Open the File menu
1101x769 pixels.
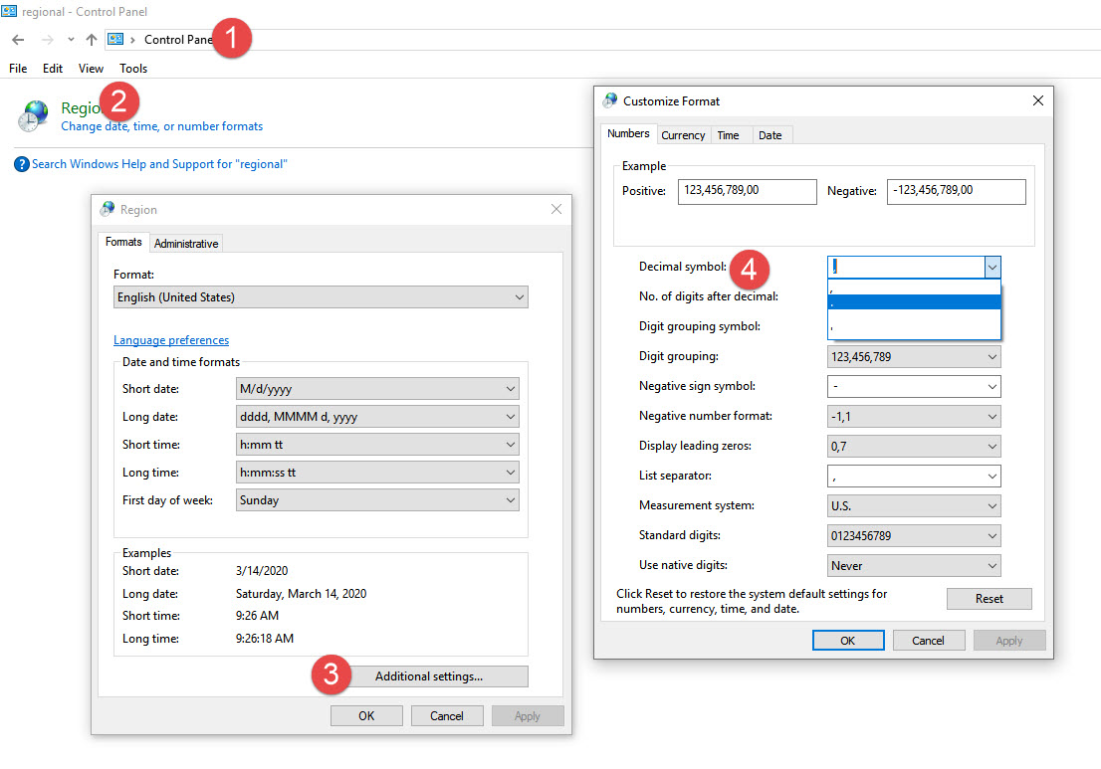pyautogui.click(x=18, y=68)
